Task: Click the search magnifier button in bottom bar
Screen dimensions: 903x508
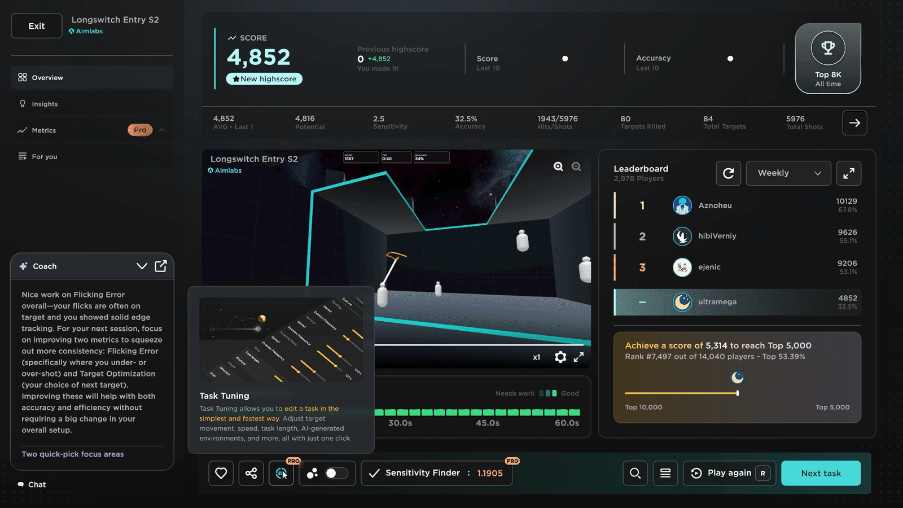Action: coord(635,473)
